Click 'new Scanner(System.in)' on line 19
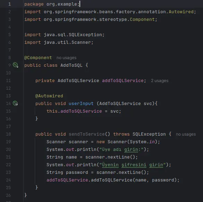Image resolution: width=203 pixels, height=202 pixels. tap(127, 142)
